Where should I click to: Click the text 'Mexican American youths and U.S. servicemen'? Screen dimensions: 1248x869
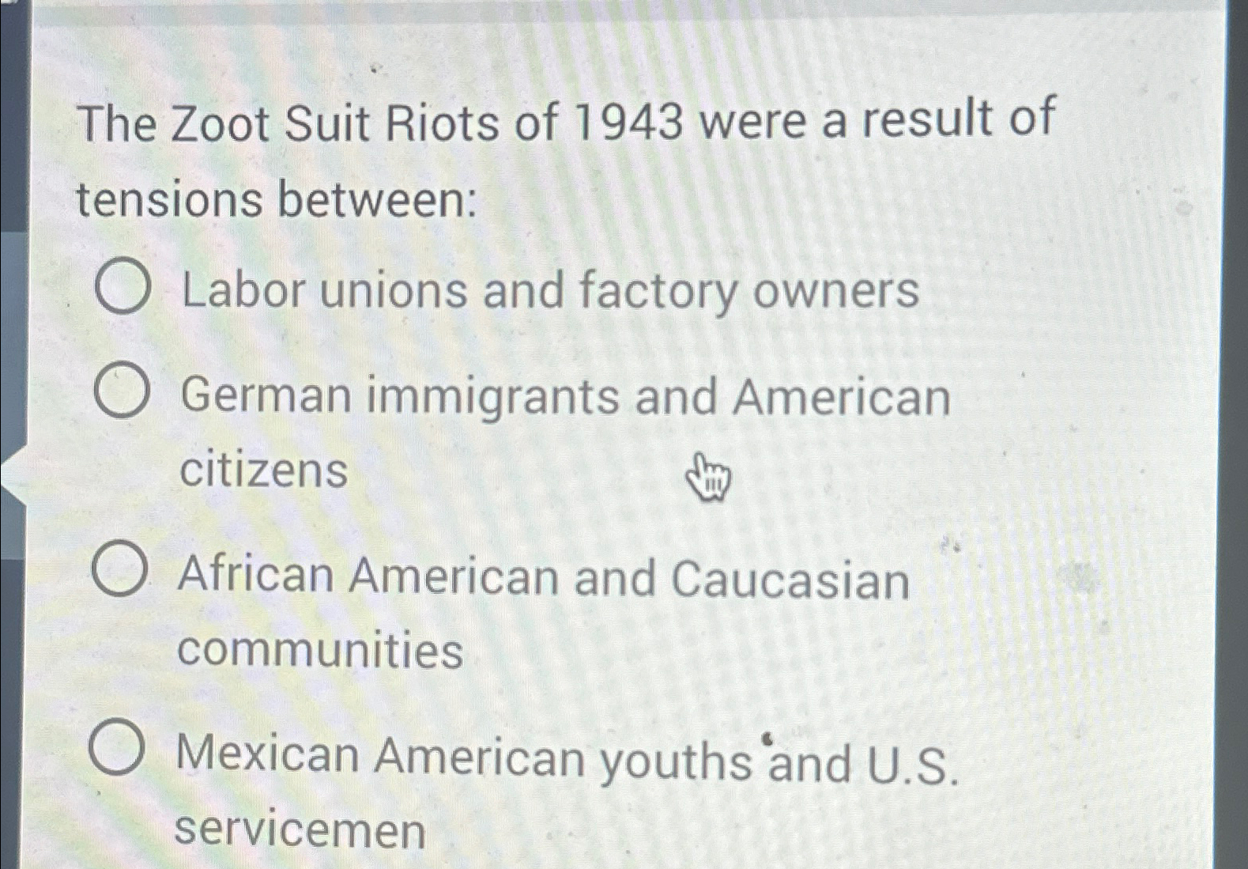[565, 758]
